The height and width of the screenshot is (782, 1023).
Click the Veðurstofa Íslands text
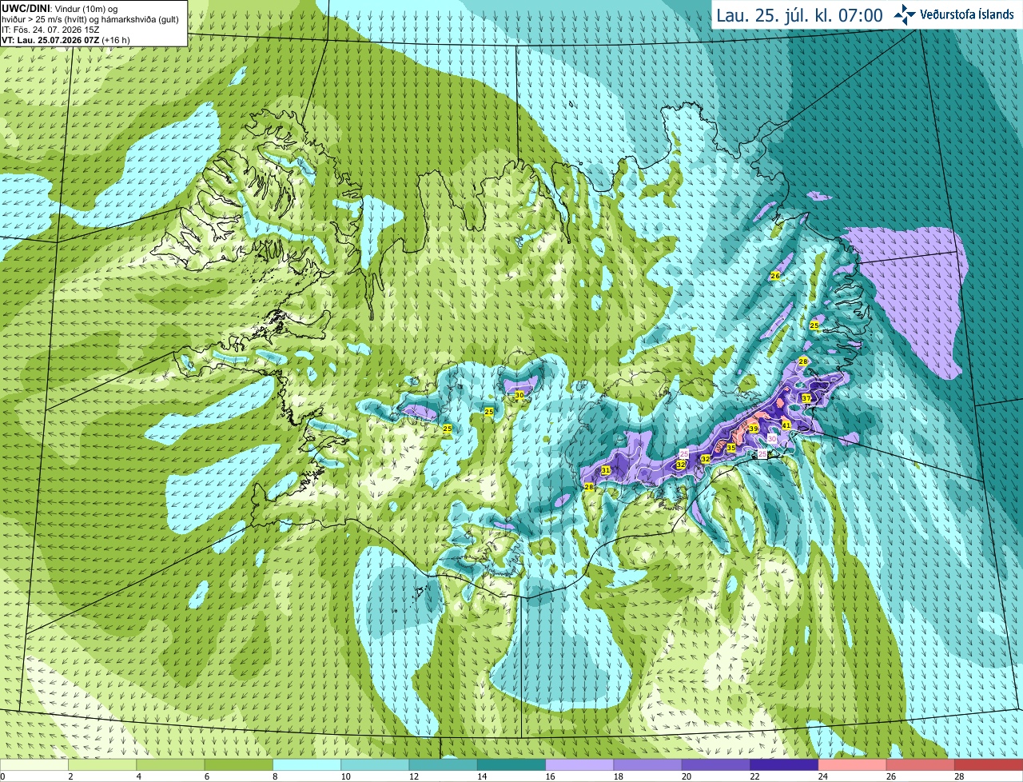pyautogui.click(x=966, y=14)
